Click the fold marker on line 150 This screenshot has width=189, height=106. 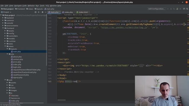57,34
